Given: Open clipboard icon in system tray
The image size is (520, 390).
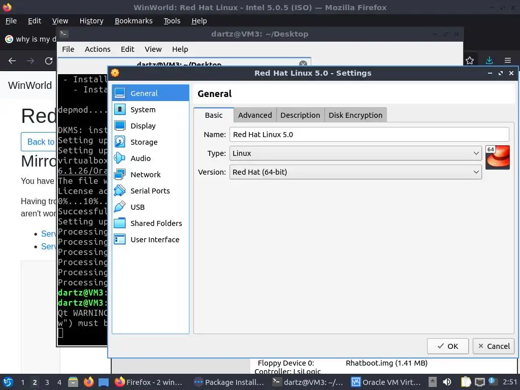Looking at the screenshot, I should click(466, 382).
